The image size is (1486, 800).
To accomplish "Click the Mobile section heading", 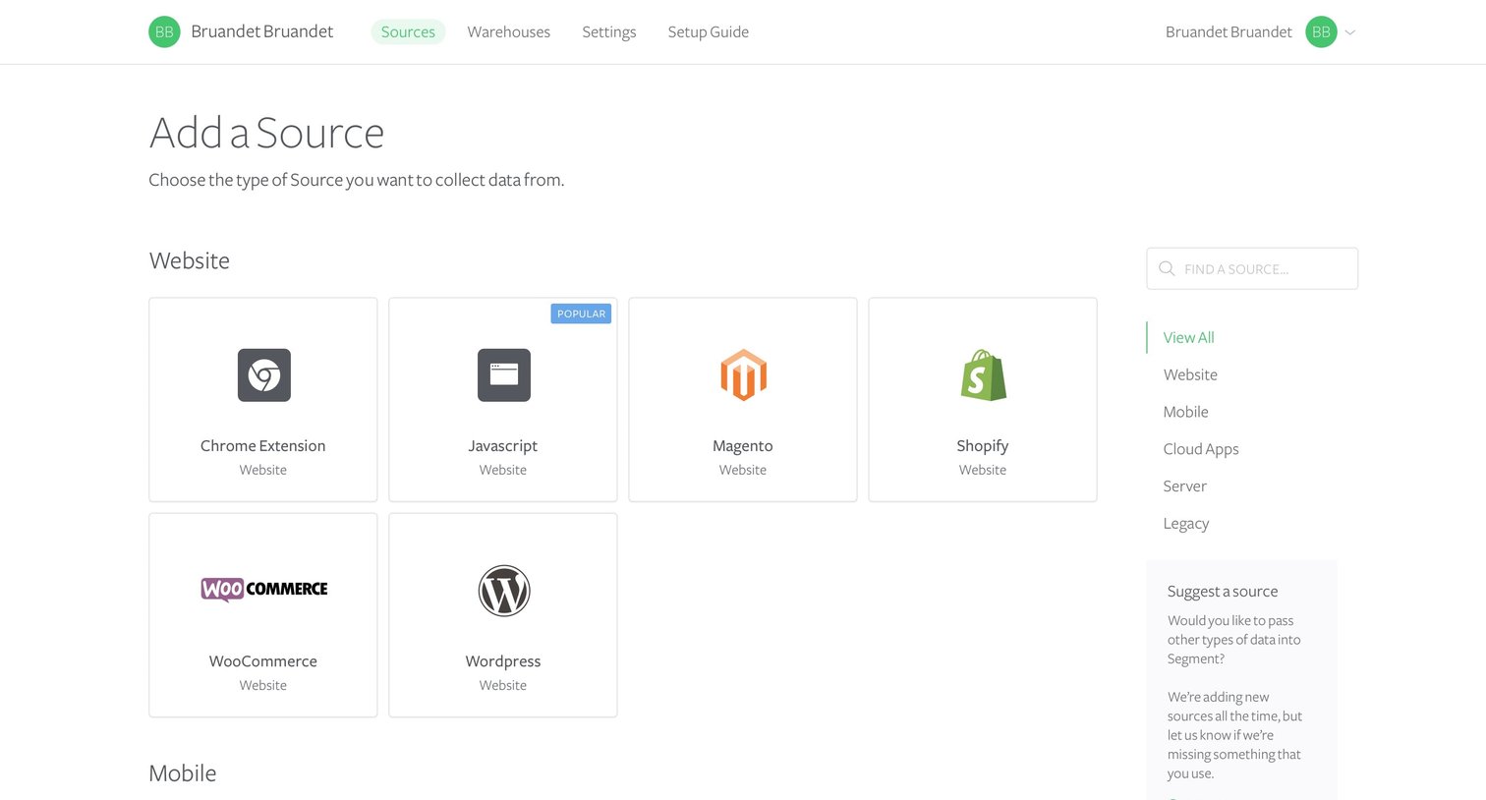I will point(183,773).
